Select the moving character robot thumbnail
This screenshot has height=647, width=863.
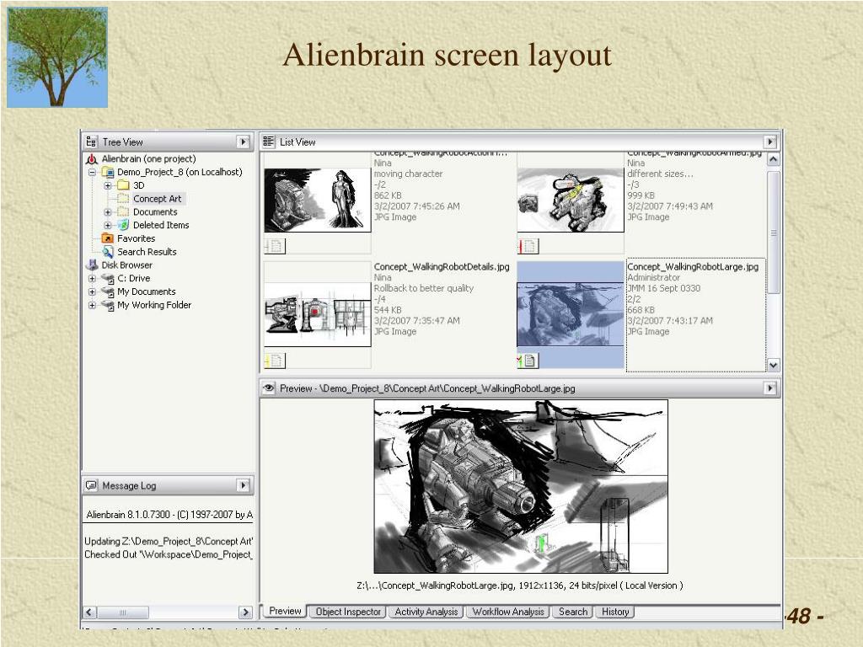(318, 201)
